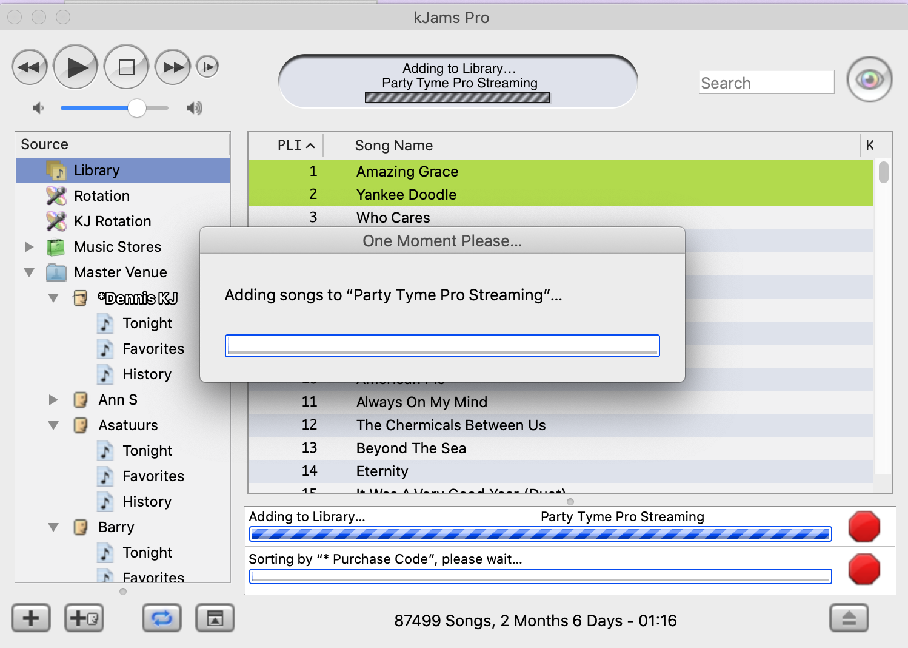The height and width of the screenshot is (648, 908).
Task: Click the refresh arrows button
Action: pos(162,618)
